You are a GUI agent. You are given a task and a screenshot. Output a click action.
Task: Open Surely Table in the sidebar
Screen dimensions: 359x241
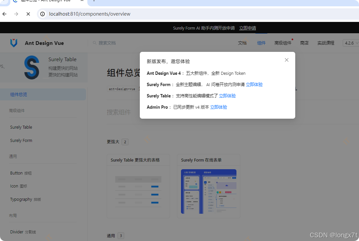click(x=21, y=127)
